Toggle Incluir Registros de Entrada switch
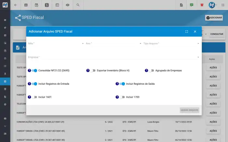 (35, 84)
